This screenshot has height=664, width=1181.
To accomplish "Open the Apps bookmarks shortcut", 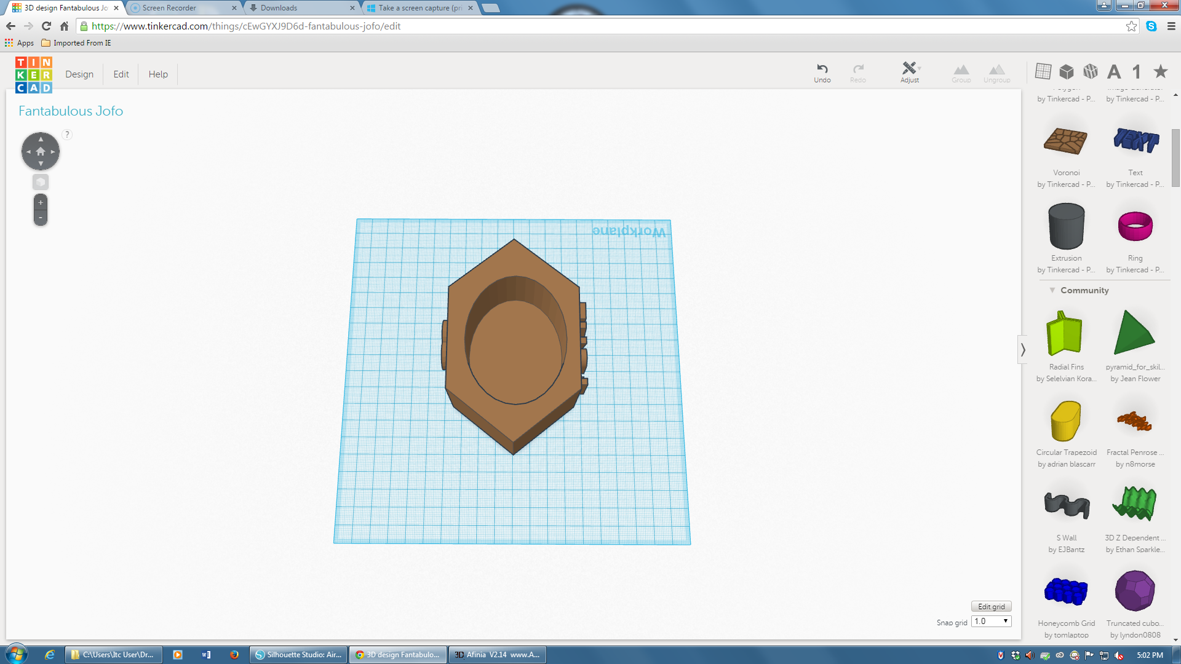I will click(19, 43).
